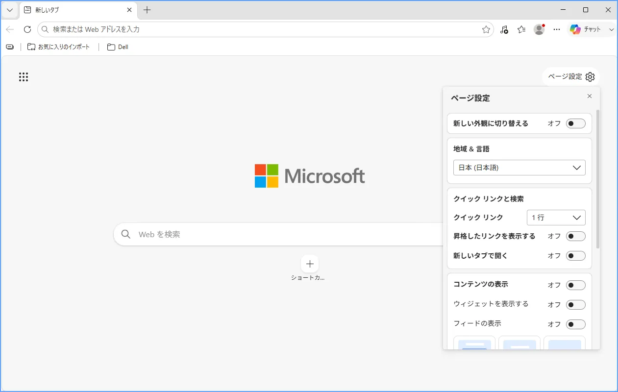This screenshot has height=392, width=618.
Task: Open the tab actions menu chevron
Action: tap(10, 10)
